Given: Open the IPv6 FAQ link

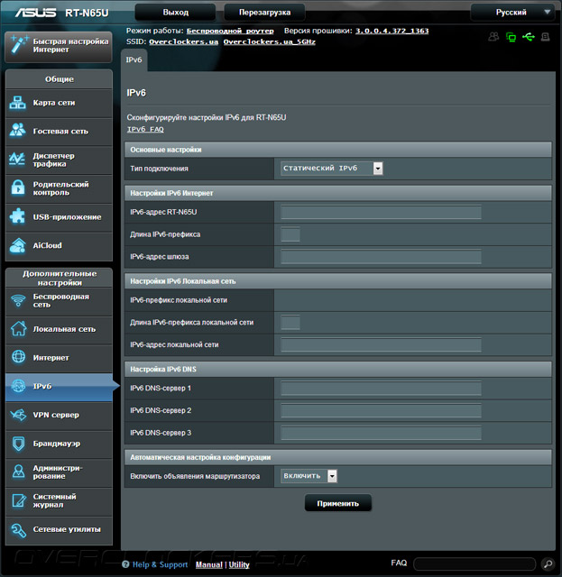Looking at the screenshot, I should [145, 129].
